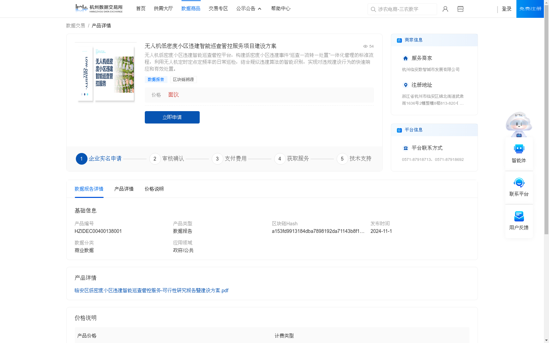
Task: Open the 供需大厅 menu item
Action: [163, 9]
